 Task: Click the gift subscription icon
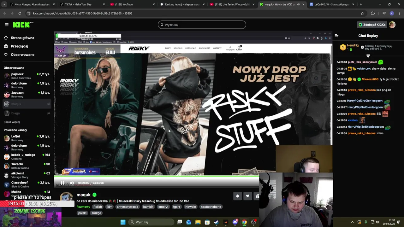[x=257, y=196]
